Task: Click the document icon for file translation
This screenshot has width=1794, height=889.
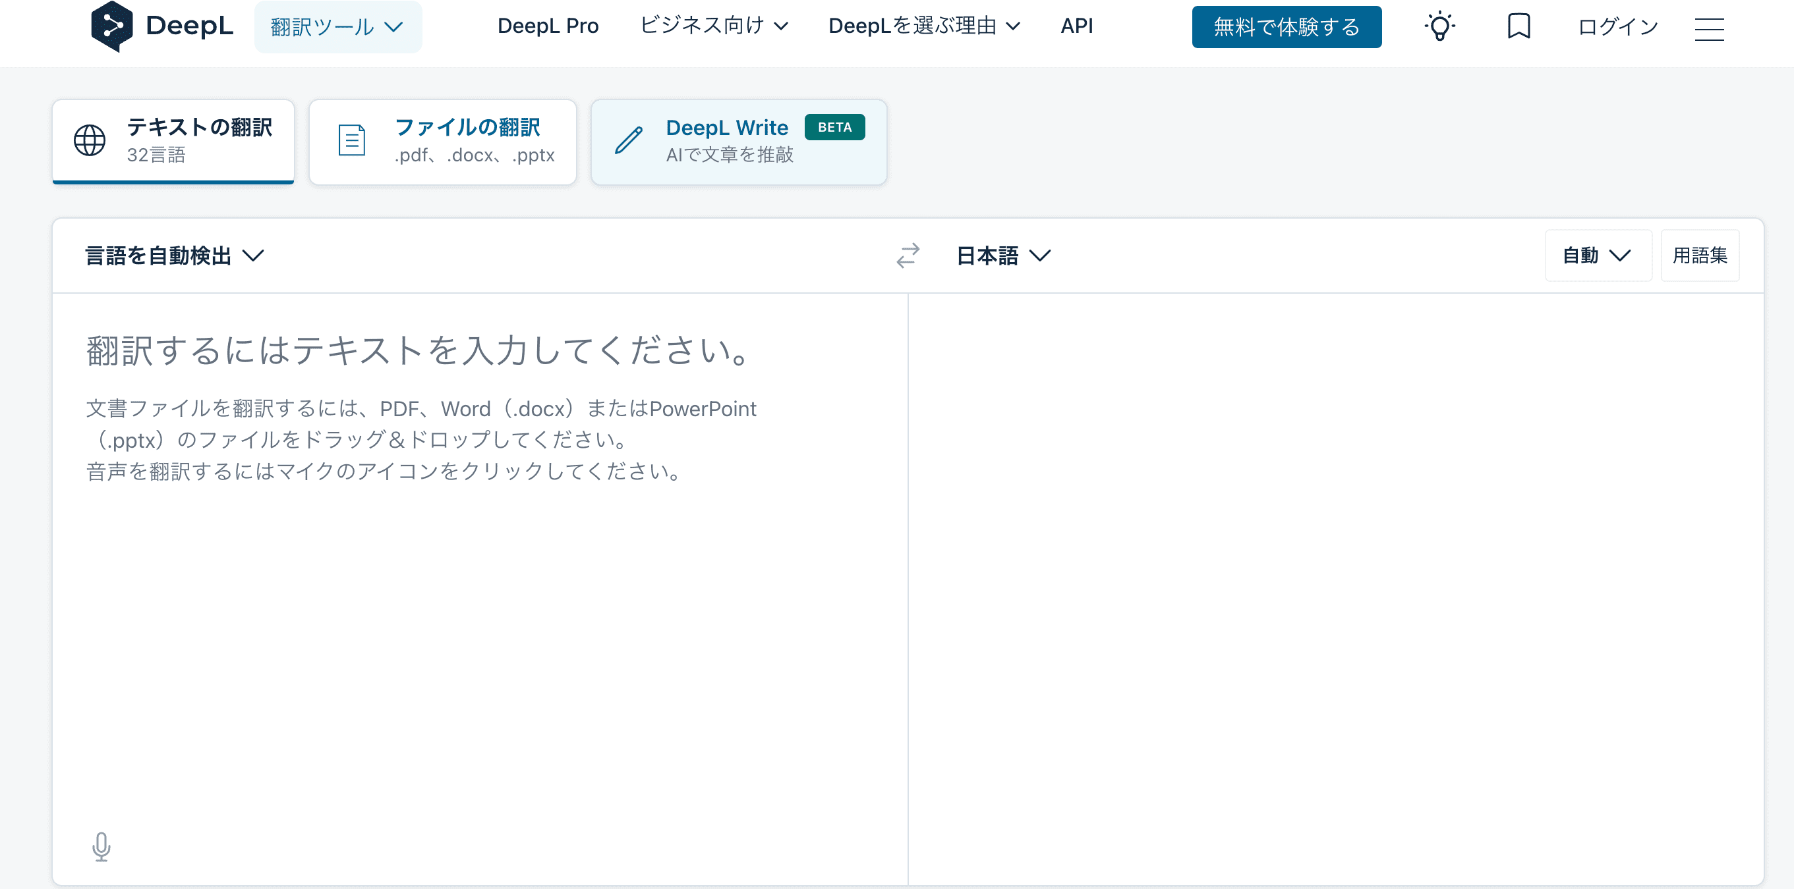Action: coord(352,140)
